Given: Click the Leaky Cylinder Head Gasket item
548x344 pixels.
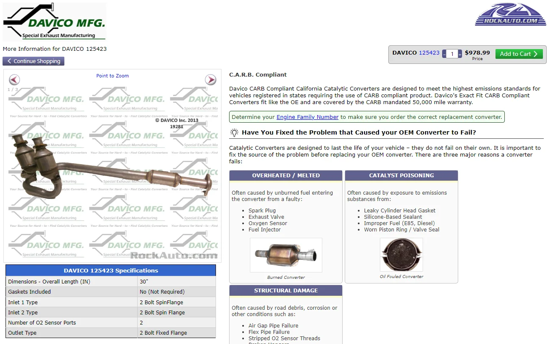Looking at the screenshot, I should coord(400,210).
